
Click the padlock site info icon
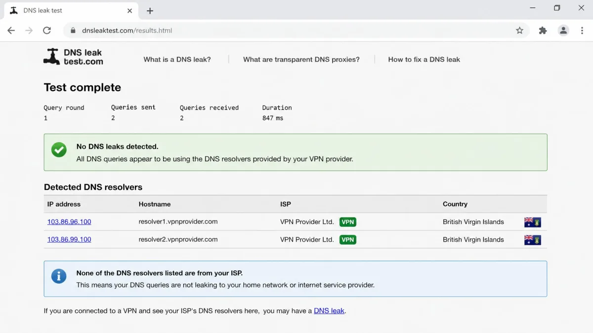click(x=73, y=31)
